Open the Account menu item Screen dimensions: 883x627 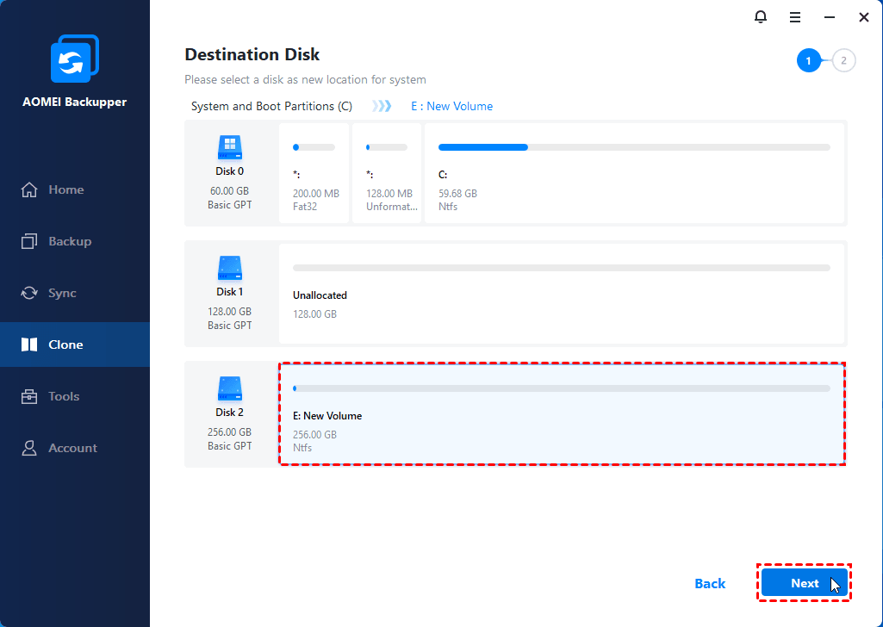75,448
